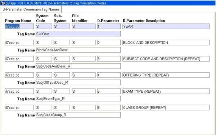Image resolution: width=216 pixels, height=135 pixels.
Task: Click Sub-System field in CLASS GROUP row
Action: (x=62, y=107)
